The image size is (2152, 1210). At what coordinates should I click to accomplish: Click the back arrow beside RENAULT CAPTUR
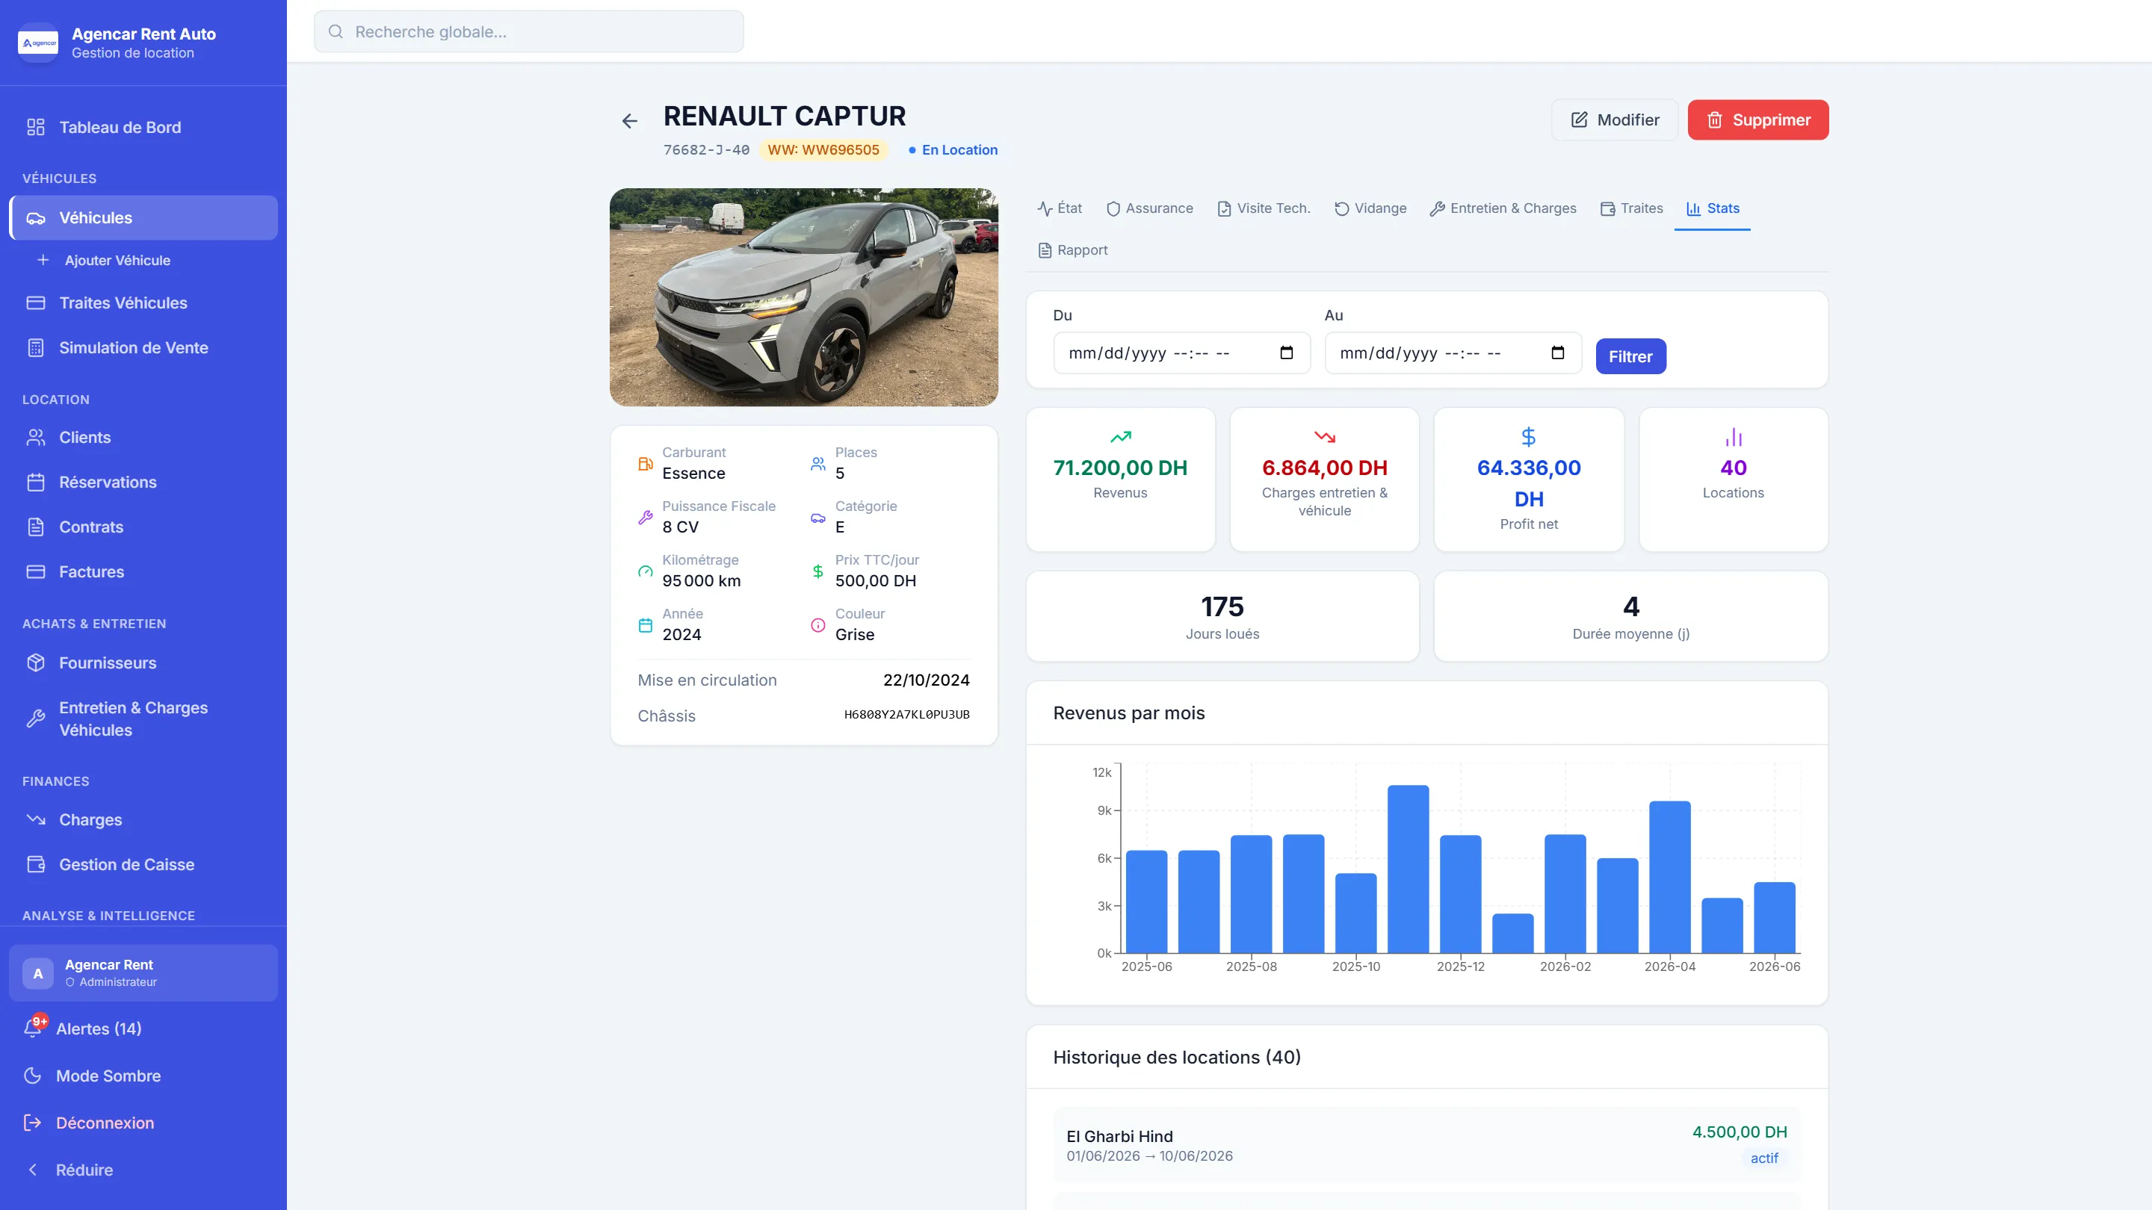tap(630, 121)
